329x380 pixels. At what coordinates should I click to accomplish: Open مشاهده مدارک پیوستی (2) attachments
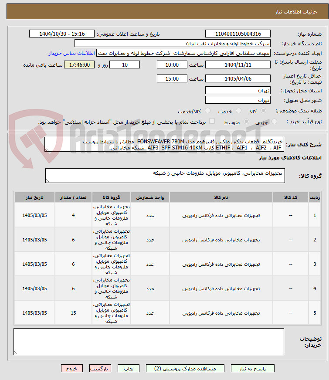185,368
